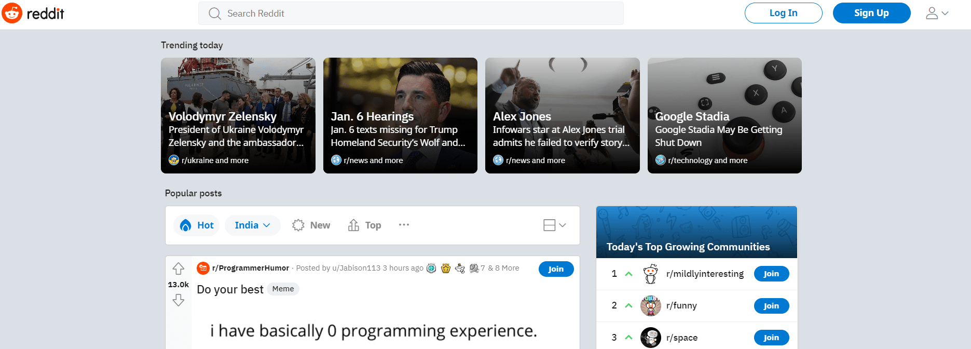Open the Jan. 6 Hearings trending card
This screenshot has height=349, width=971.
click(400, 115)
